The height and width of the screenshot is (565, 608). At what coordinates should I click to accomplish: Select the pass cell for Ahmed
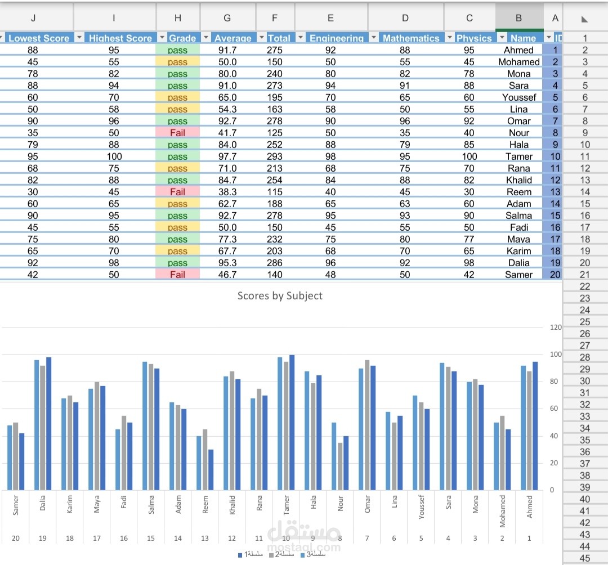(x=177, y=50)
